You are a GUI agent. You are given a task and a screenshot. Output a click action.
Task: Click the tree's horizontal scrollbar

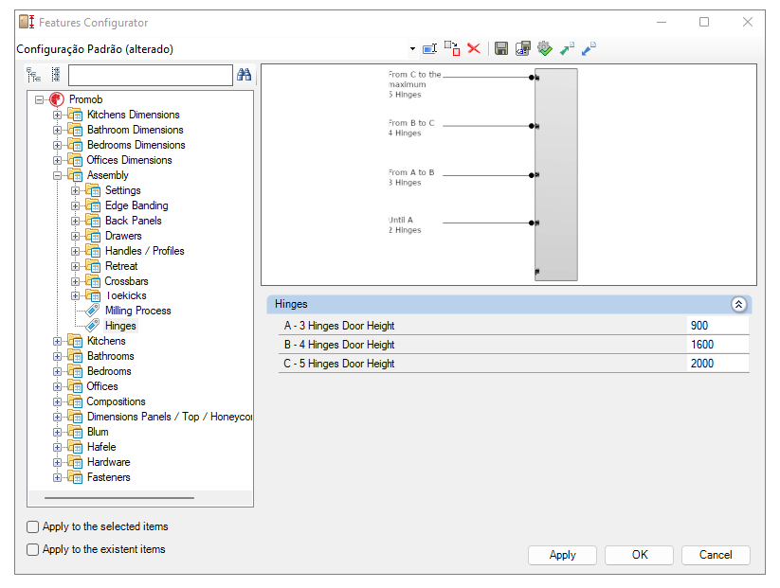(119, 497)
